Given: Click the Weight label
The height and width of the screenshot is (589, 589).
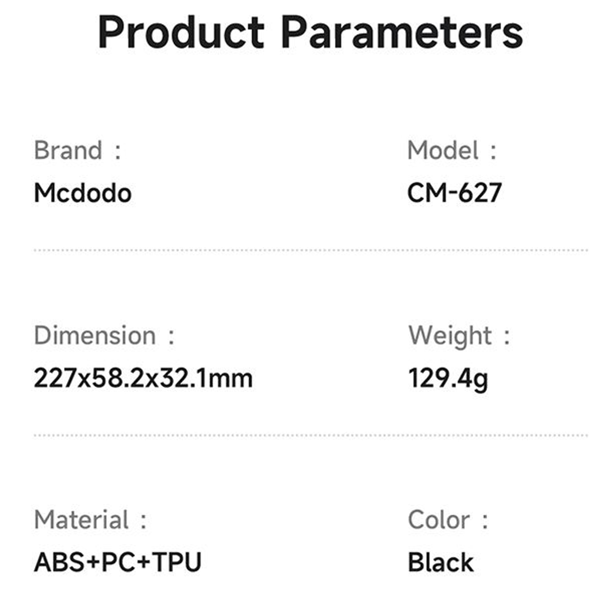Looking at the screenshot, I should coord(450,336).
